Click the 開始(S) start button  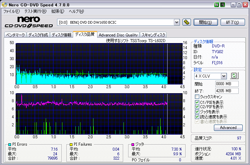pos(206,22)
